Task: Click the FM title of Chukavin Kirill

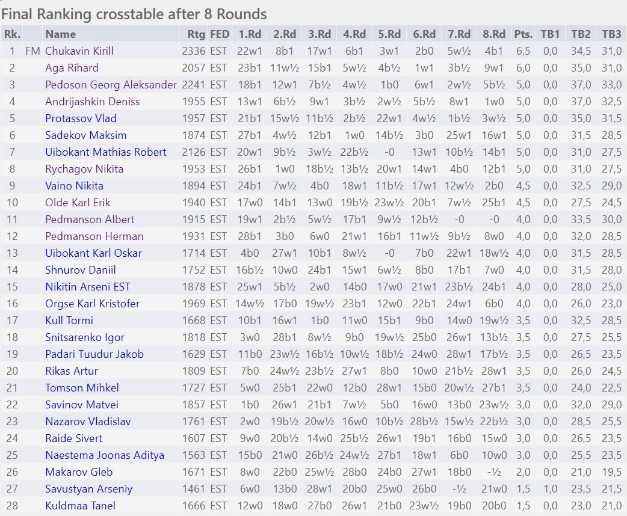Action: pos(32,51)
